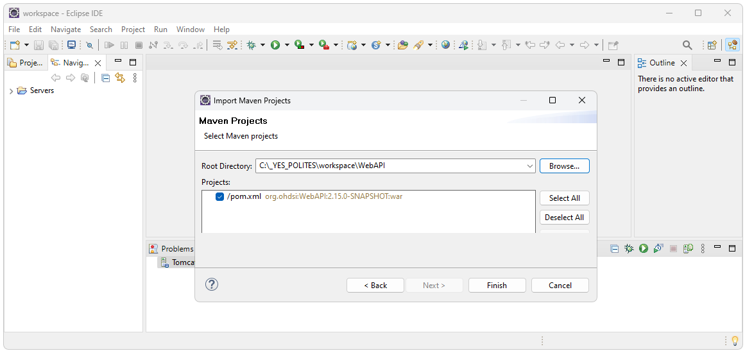The height and width of the screenshot is (351, 745).
Task: Click the Finish button
Action: (x=497, y=286)
